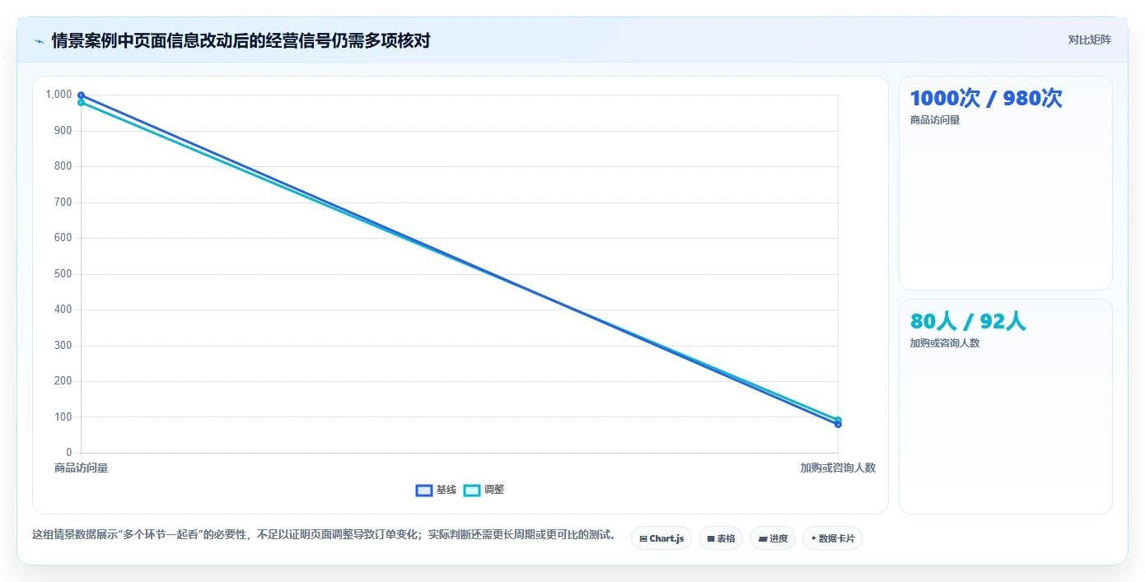
Task: Click the cyan 调整 legend color box
Action: pyautogui.click(x=472, y=490)
